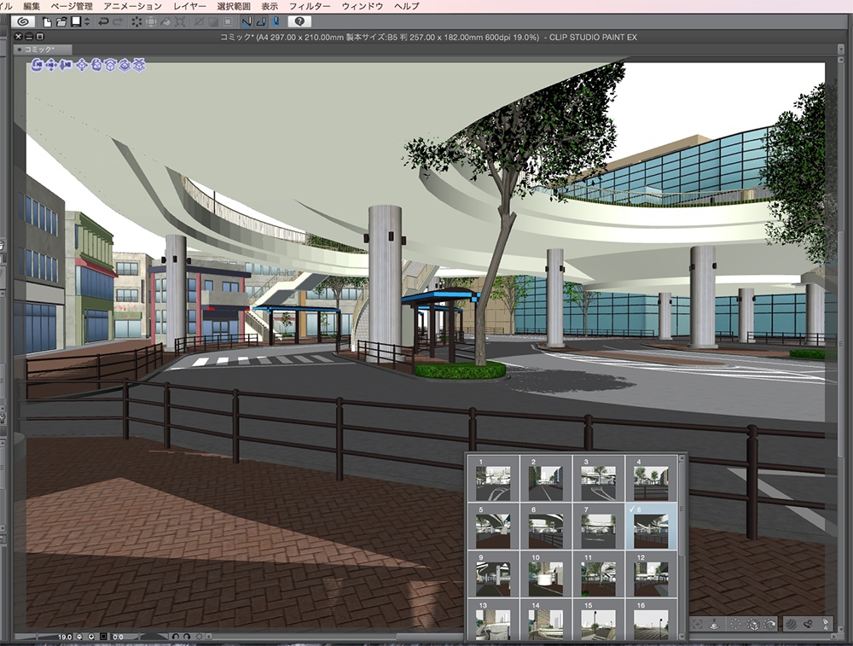Open the ウィンドウ menu
The width and height of the screenshot is (853, 646).
[x=363, y=6]
